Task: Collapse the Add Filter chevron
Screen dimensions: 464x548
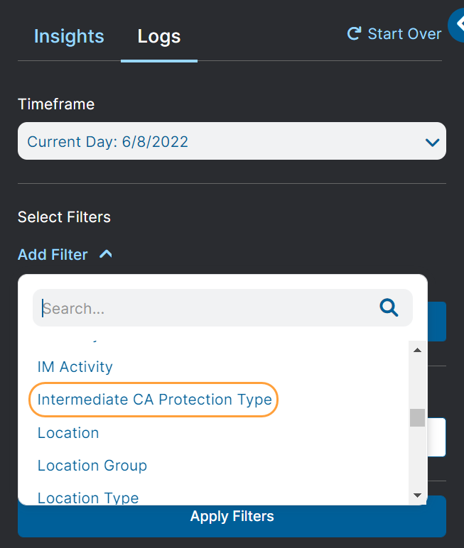Action: [106, 253]
